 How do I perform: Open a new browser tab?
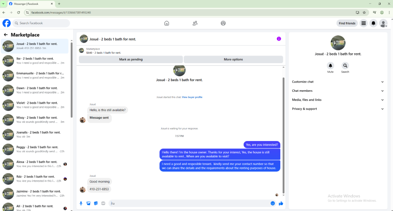click(59, 4)
